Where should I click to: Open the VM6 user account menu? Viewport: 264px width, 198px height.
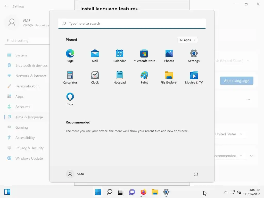click(75, 174)
